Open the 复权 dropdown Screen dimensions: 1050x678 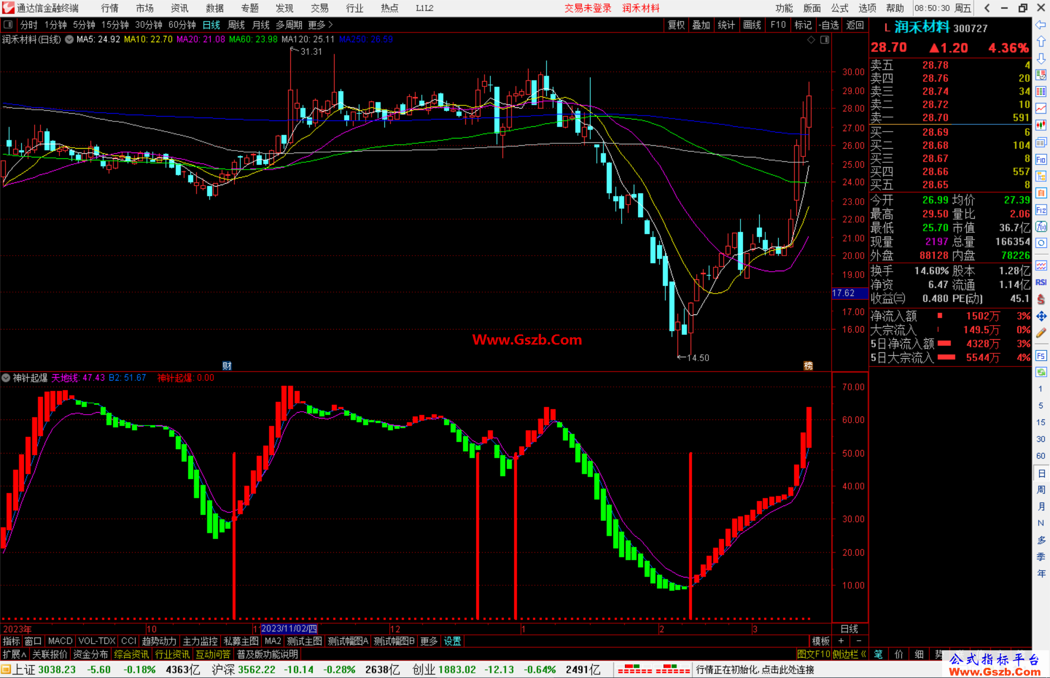pos(676,25)
